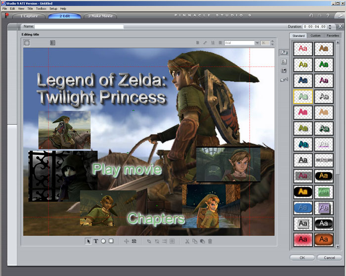Viewport: 346px width, 276px height.
Task: Cut selection with the scissors icon
Action: click(187, 241)
